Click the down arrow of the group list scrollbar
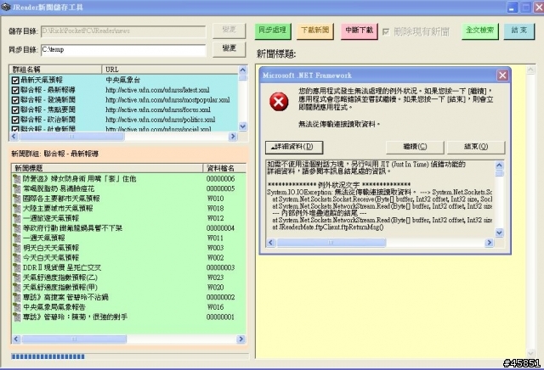 tap(243, 126)
